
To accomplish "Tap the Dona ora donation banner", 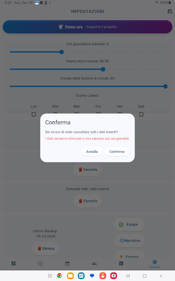I will (x=87, y=27).
